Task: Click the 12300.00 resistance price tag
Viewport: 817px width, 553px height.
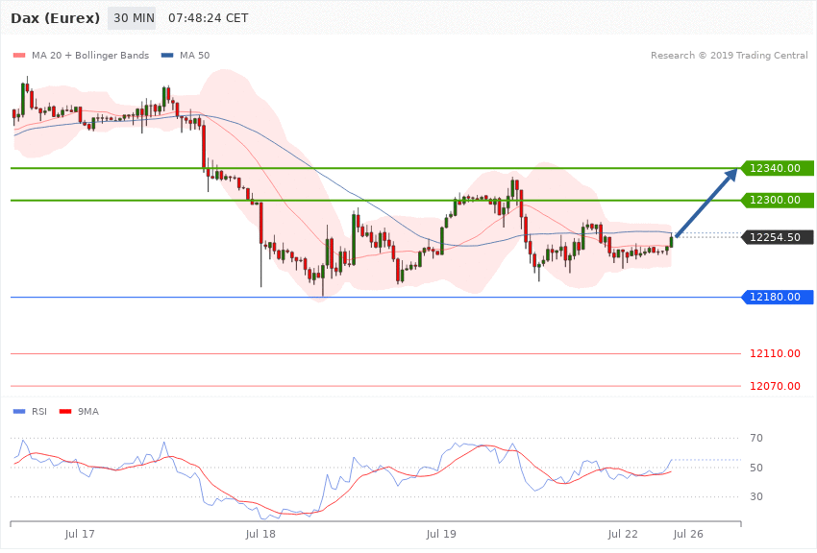Action: 777,200
